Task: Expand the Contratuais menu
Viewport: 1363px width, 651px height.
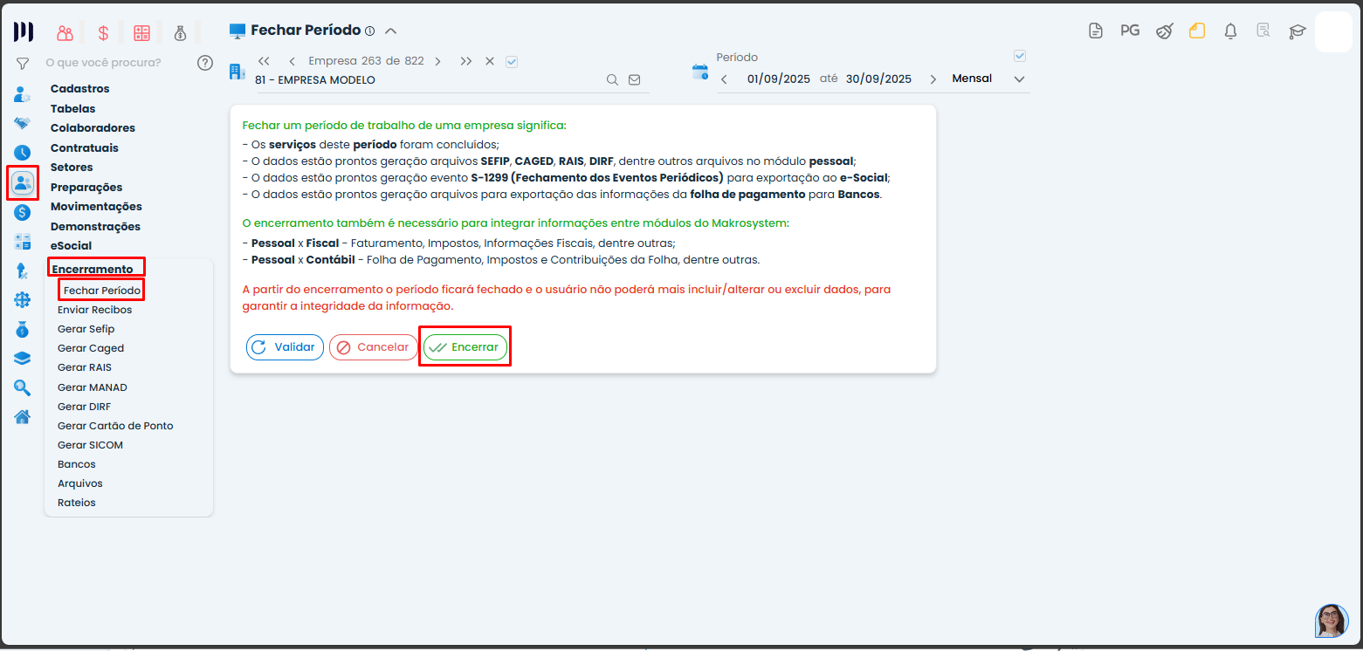Action: point(85,148)
